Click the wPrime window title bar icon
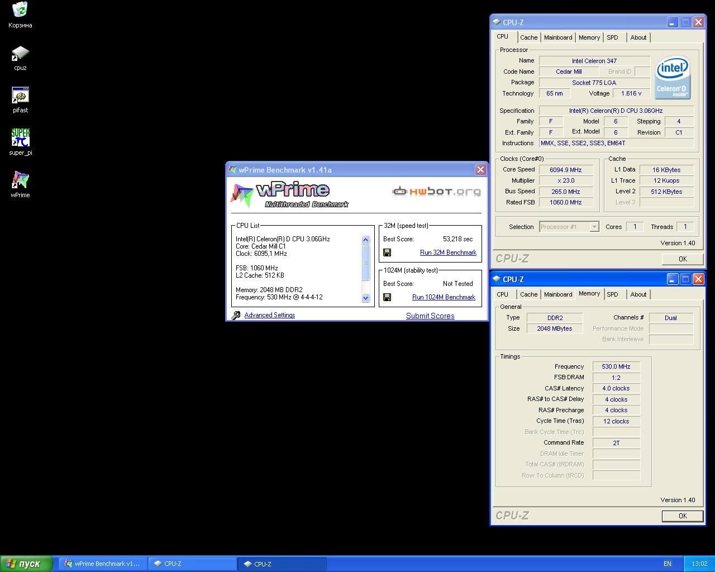715x572 pixels. 232,170
